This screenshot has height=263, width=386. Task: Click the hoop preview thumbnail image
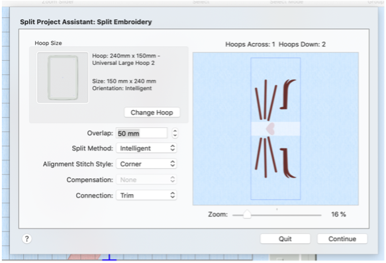click(62, 78)
